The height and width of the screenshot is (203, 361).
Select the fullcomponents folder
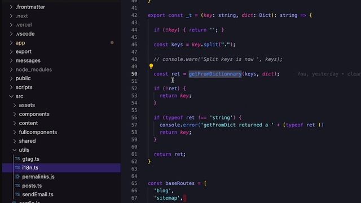tap(38, 132)
